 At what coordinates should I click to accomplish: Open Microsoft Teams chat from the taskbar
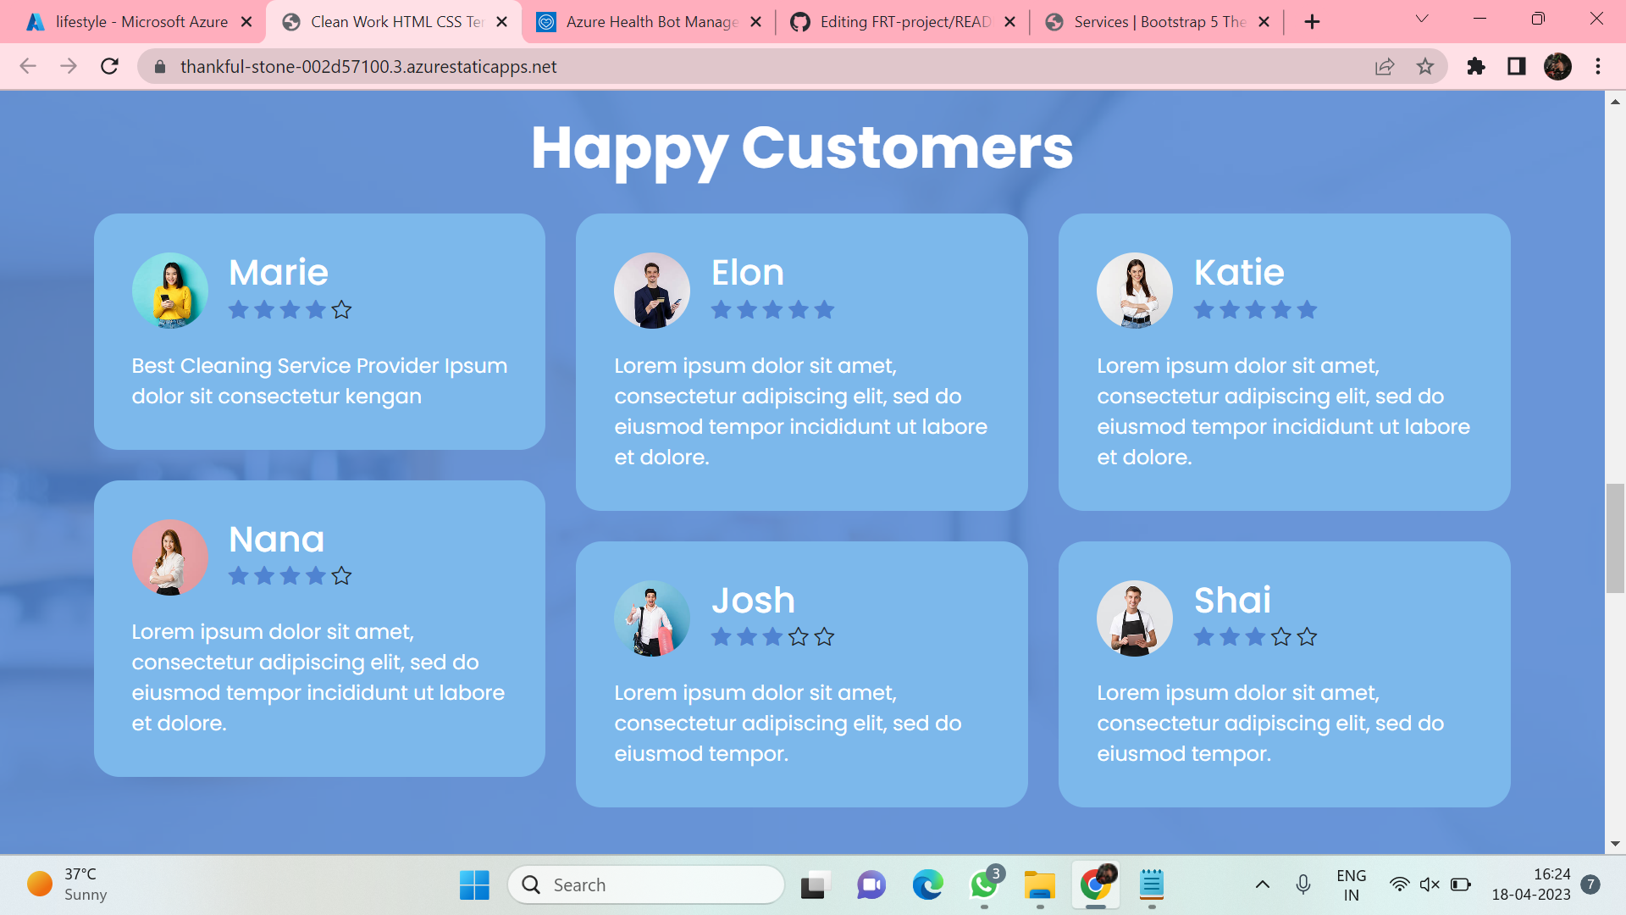click(x=871, y=884)
